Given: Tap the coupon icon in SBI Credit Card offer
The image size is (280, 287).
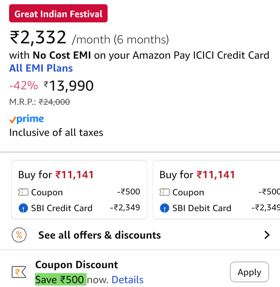Looking at the screenshot, I should pos(23,192).
